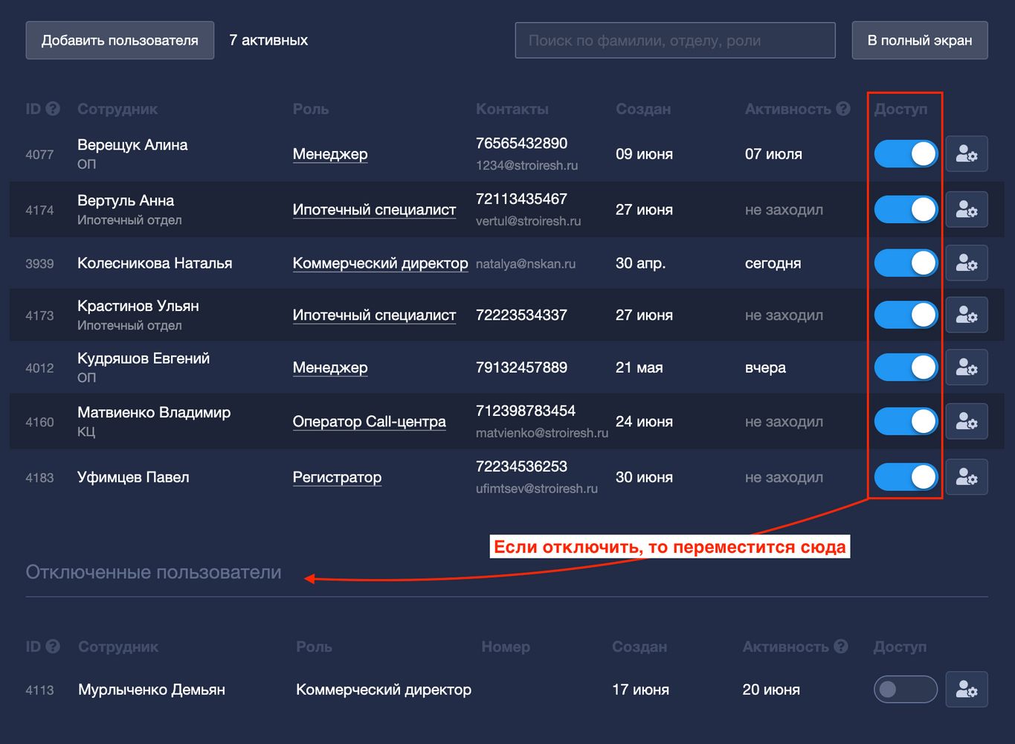1015x744 pixels.
Task: Click user ID 4077
Action: (39, 155)
